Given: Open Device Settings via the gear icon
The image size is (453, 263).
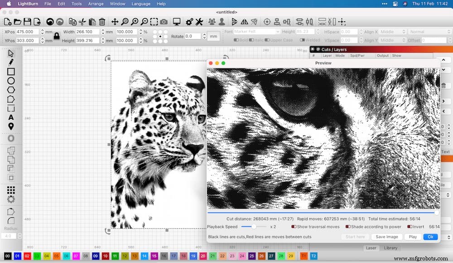Looking at the screenshot, I should pos(189,21).
